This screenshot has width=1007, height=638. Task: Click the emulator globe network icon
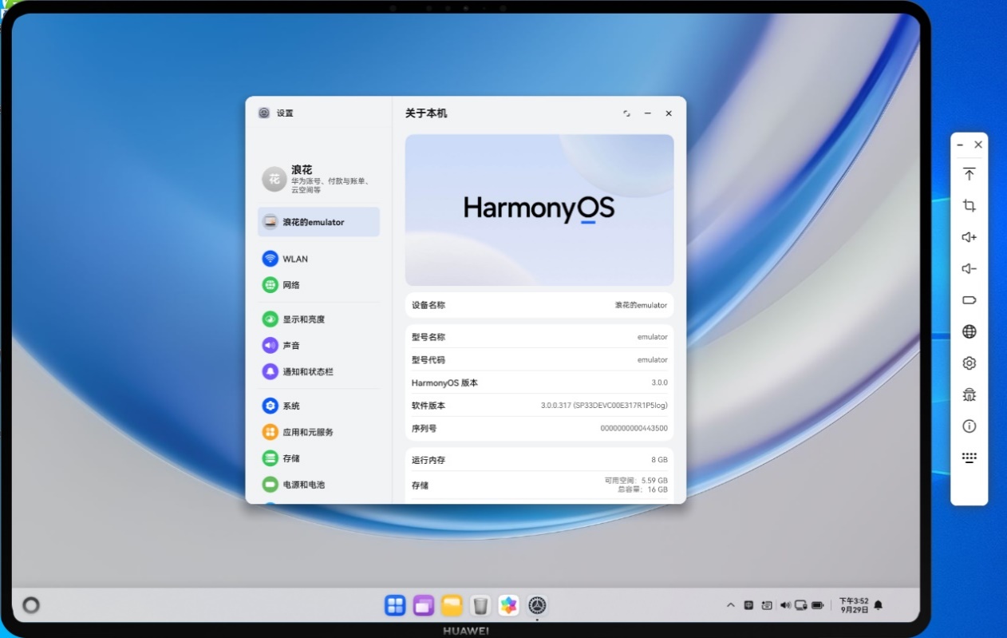click(969, 331)
